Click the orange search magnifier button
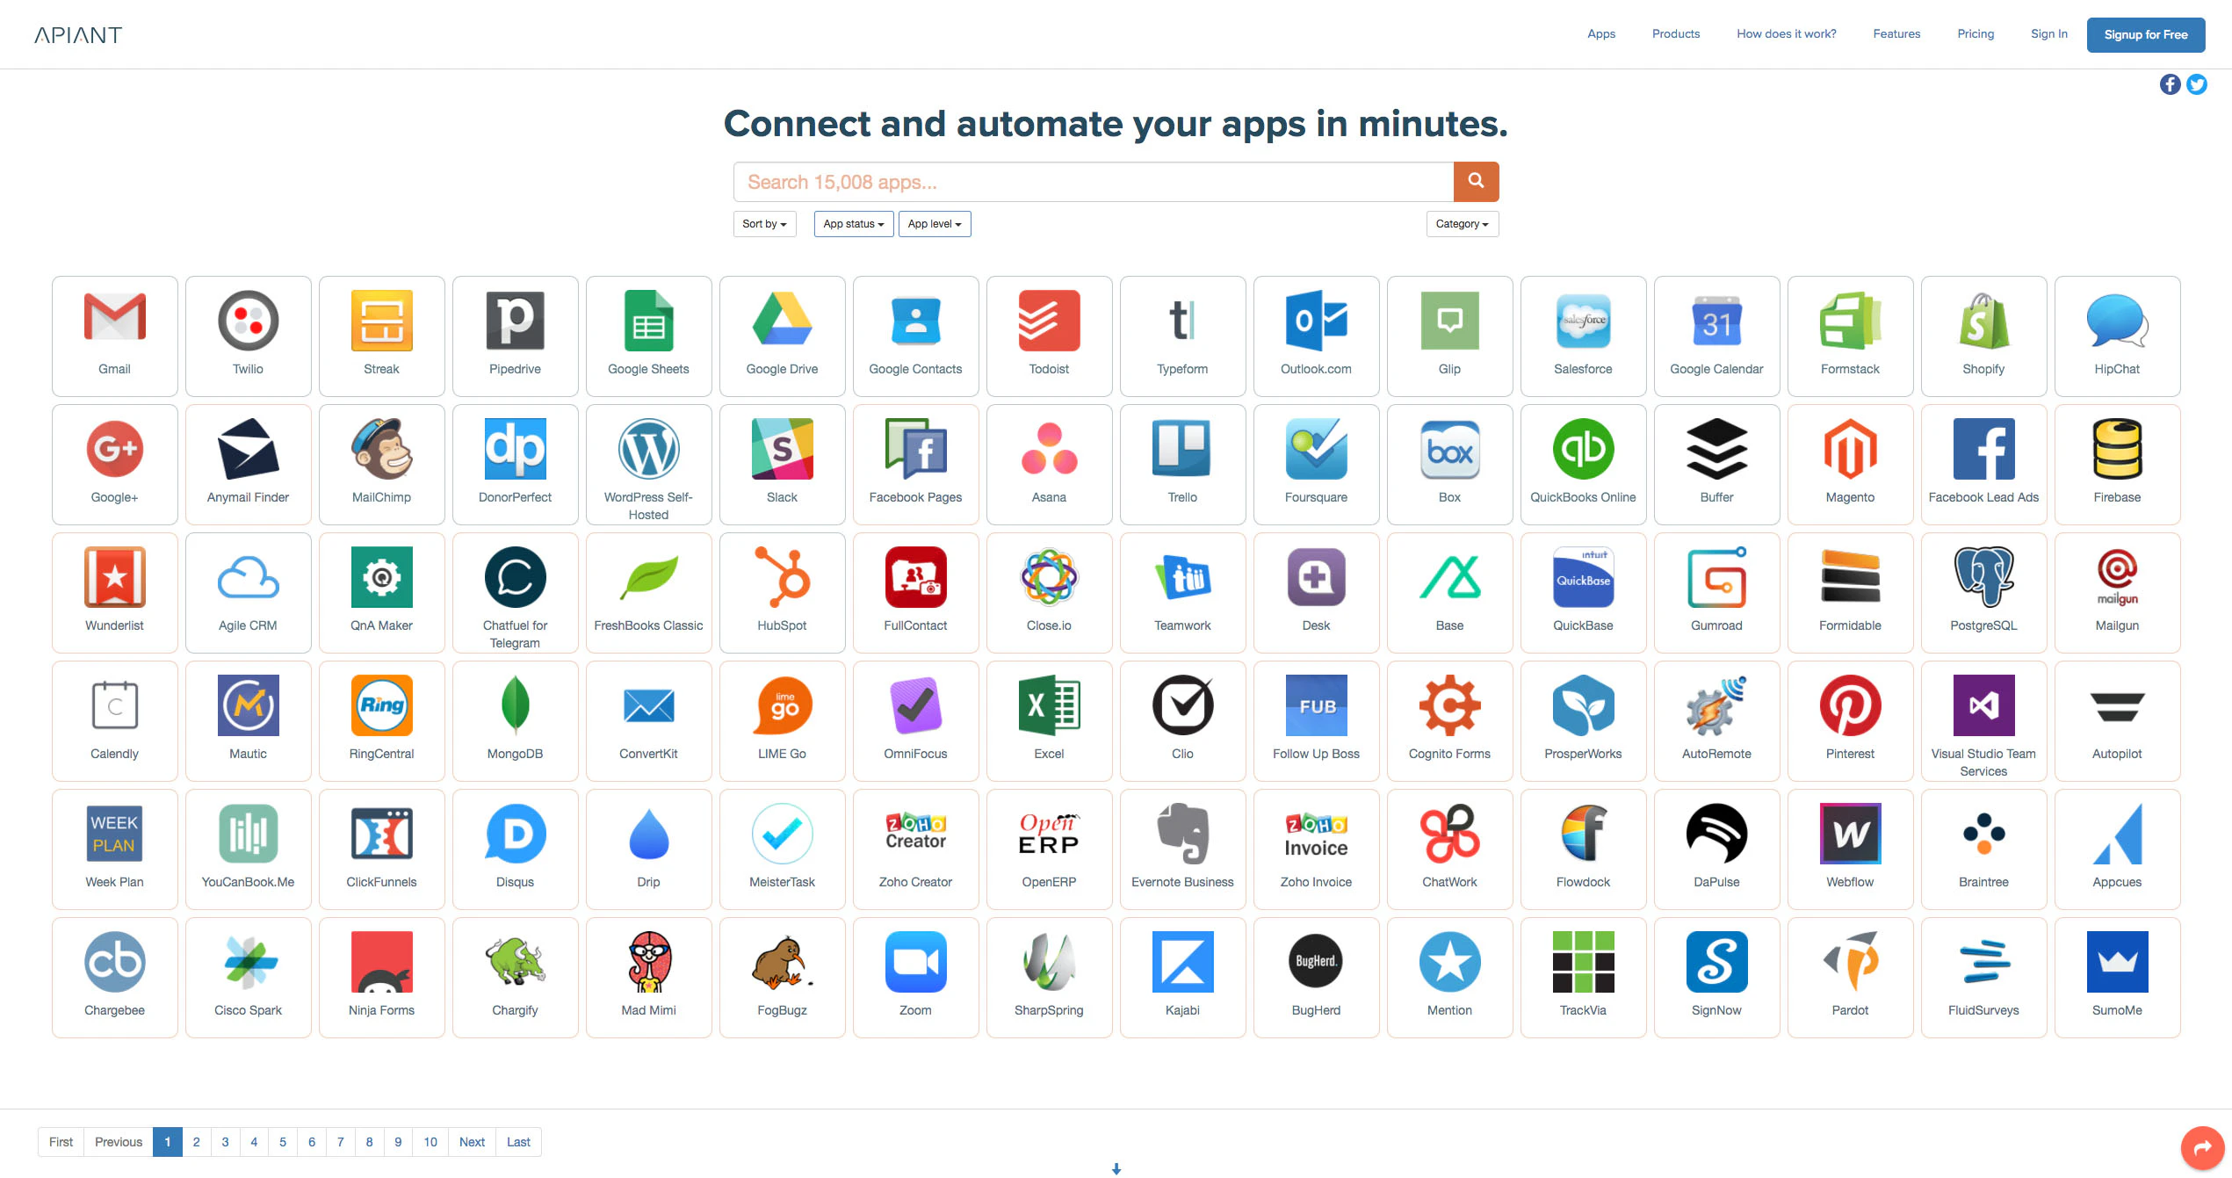 pos(1476,182)
